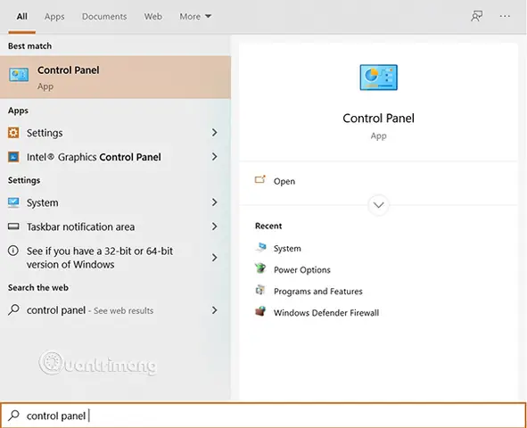The height and width of the screenshot is (428, 527).
Task: Expand actions with the circular down chevron
Action: 378,205
